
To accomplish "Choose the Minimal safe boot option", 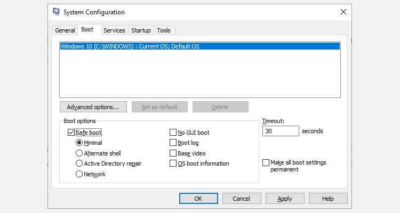I will pyautogui.click(x=79, y=143).
